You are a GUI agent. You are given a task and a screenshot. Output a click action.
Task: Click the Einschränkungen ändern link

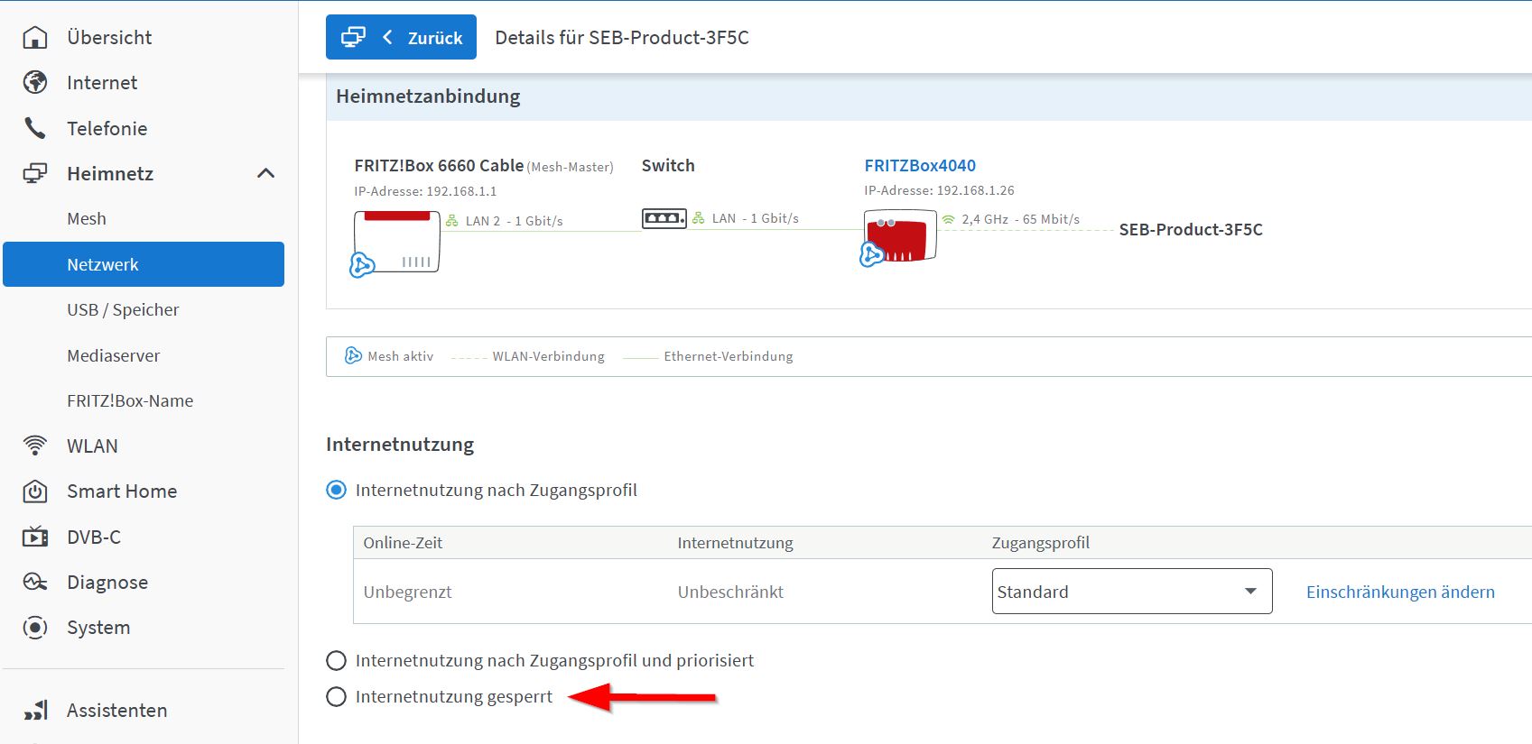tap(1400, 592)
